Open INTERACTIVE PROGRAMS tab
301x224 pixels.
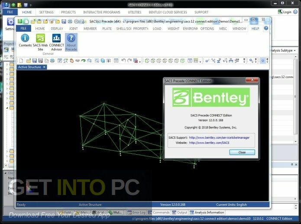pos(102,12)
